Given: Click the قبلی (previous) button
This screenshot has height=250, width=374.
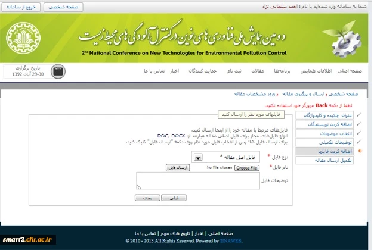Looking at the screenshot, I should point(174,197).
